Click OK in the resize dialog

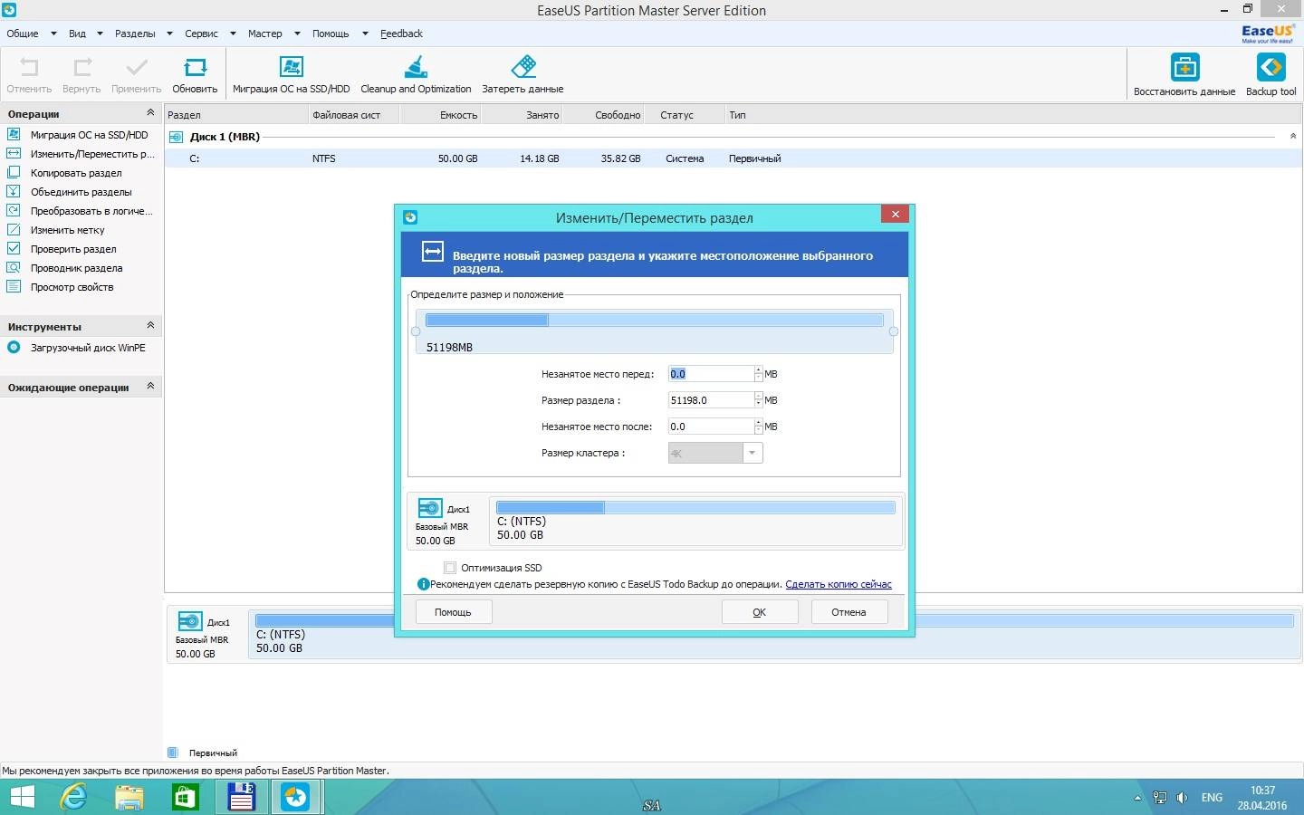pyautogui.click(x=760, y=612)
